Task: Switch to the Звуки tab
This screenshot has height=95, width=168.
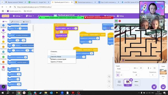Action: pyautogui.click(x=26, y=22)
